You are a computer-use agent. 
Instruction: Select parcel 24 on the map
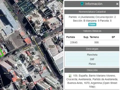tap(25, 5)
